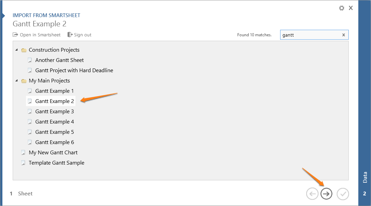Collapse the My Main Projects folder

pos(16,81)
